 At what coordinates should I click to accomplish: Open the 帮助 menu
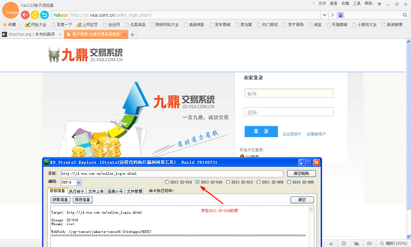[368, 4]
